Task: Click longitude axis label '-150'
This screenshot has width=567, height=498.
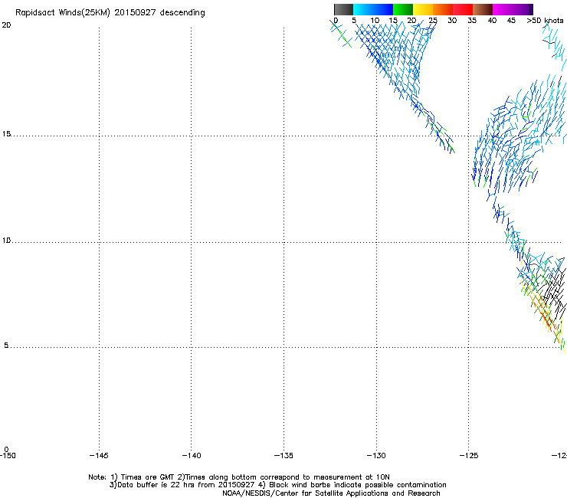Action: point(8,456)
